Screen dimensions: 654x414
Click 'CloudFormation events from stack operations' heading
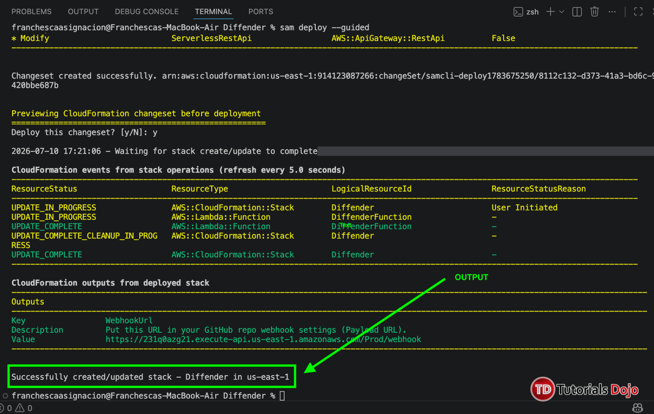pos(178,170)
